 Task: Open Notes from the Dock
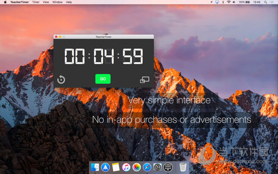(x=116, y=167)
